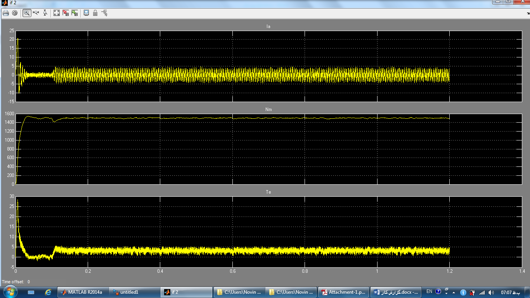The width and height of the screenshot is (530, 298).
Task: Click the Print icon in scope toolbar
Action: point(6,13)
